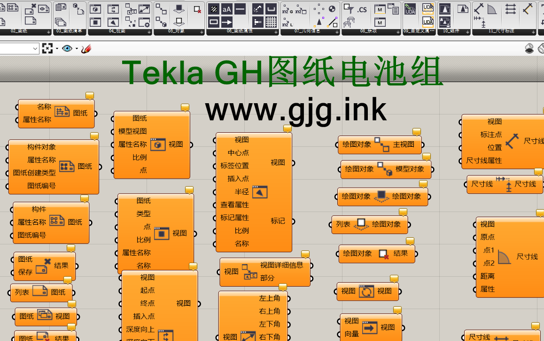
Task: Open the dropdown arrow beside the eye icon
Action: [x=77, y=49]
